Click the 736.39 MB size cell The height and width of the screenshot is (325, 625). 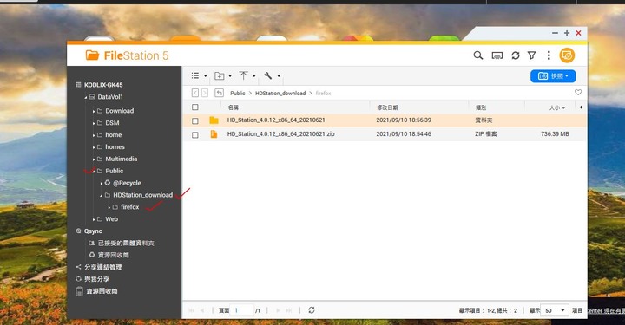click(555, 134)
